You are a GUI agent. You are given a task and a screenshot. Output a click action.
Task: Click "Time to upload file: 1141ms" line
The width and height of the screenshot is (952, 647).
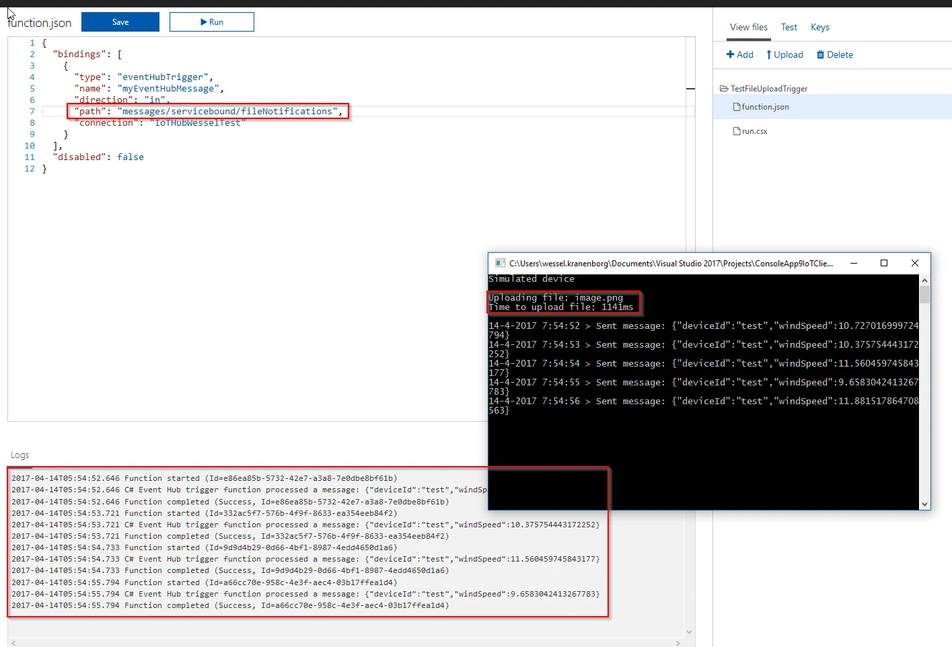point(561,307)
